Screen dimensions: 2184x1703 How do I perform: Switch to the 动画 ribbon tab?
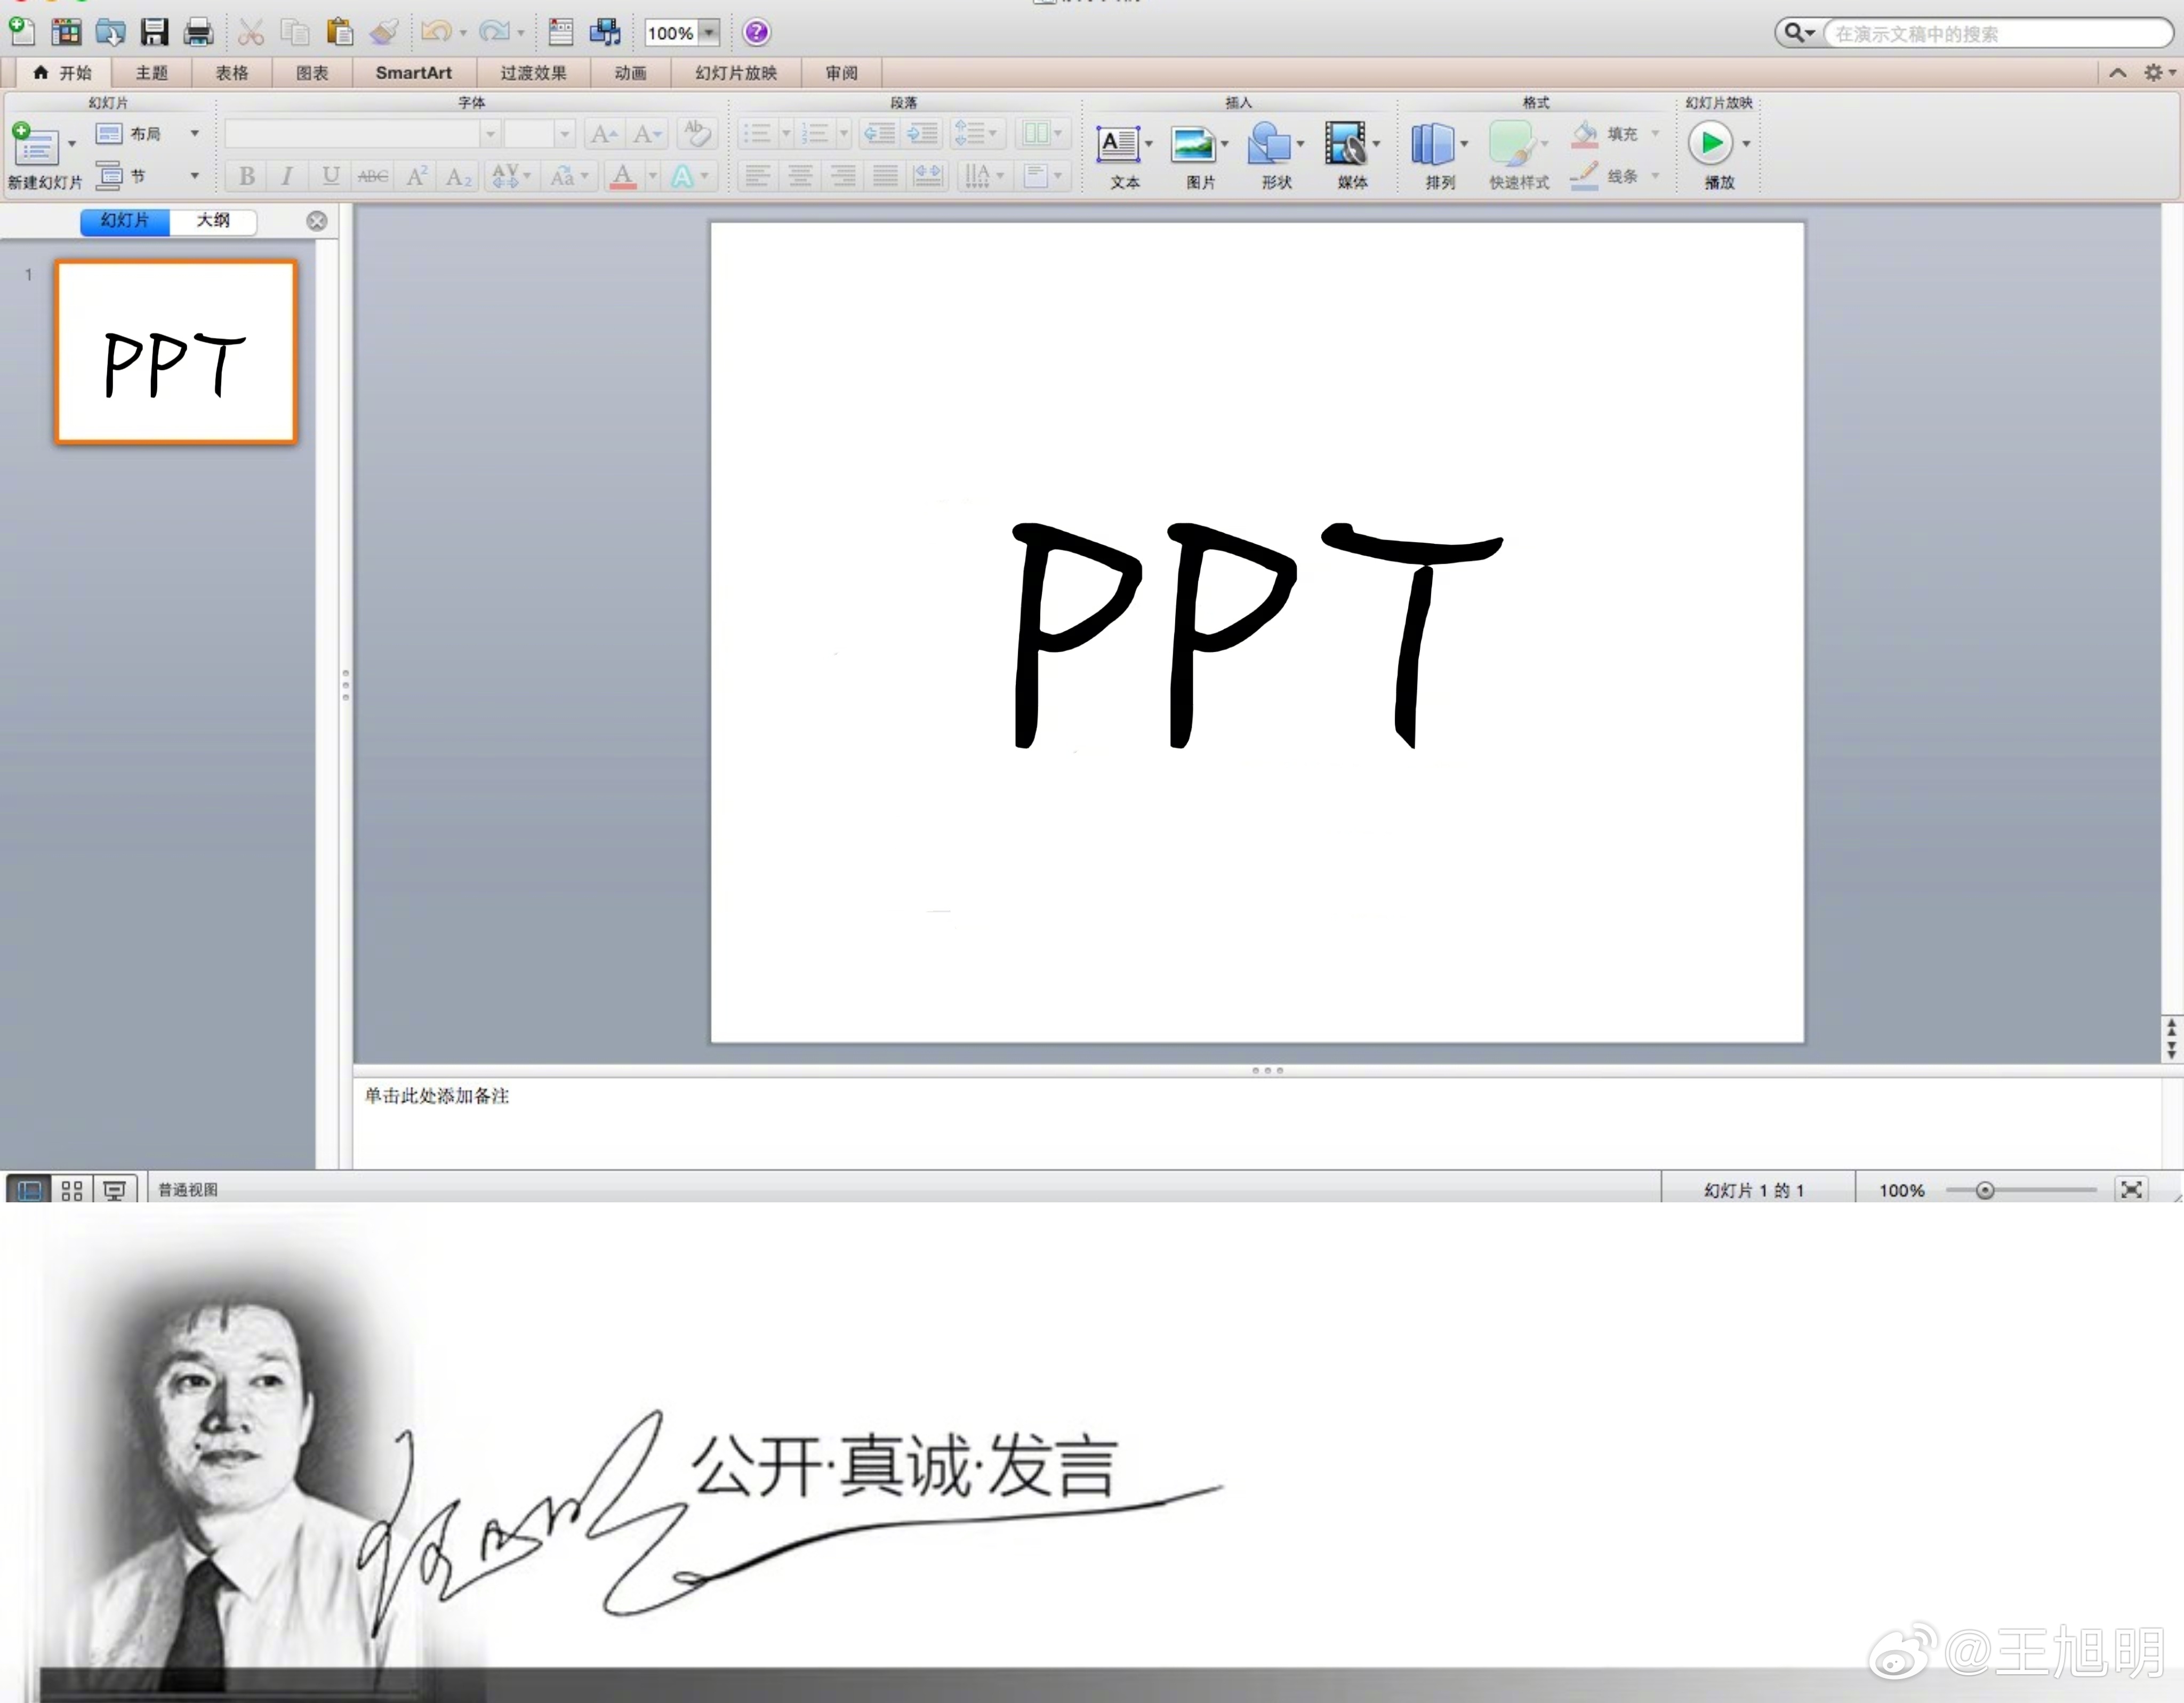tap(630, 73)
